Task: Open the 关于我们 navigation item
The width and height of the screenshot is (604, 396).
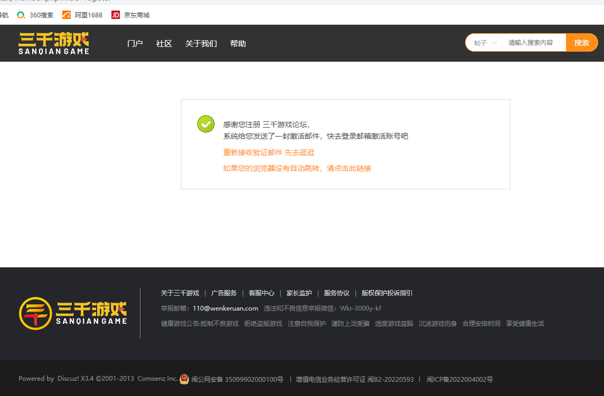Action: click(x=201, y=43)
